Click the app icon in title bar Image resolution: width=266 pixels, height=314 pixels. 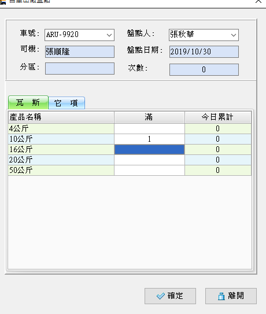[3, 2]
